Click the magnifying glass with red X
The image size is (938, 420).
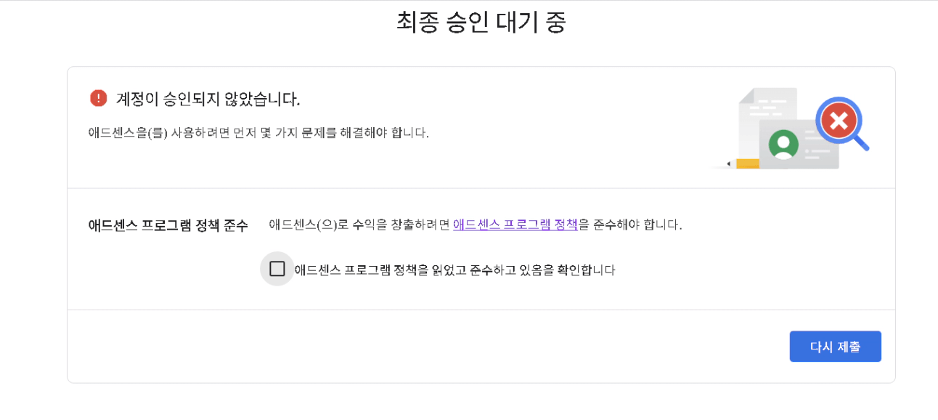[x=839, y=121]
